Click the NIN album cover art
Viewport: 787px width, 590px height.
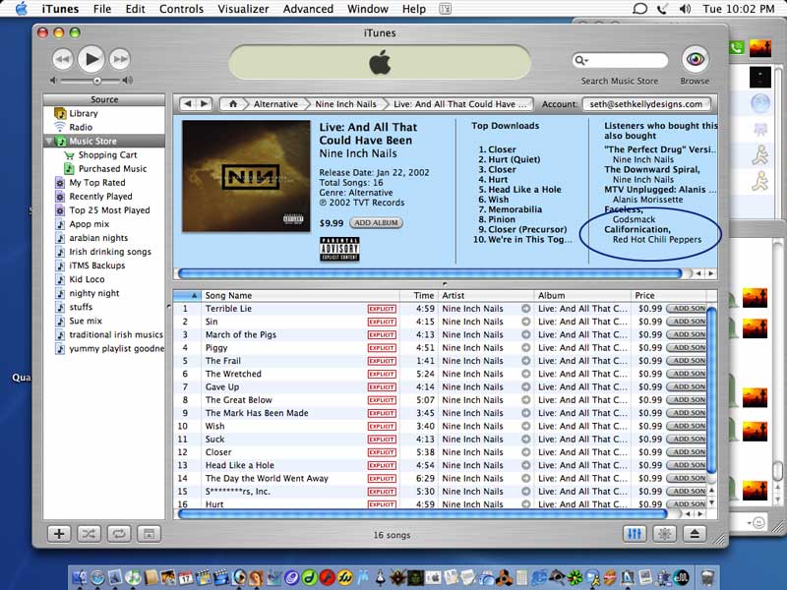[x=246, y=176]
